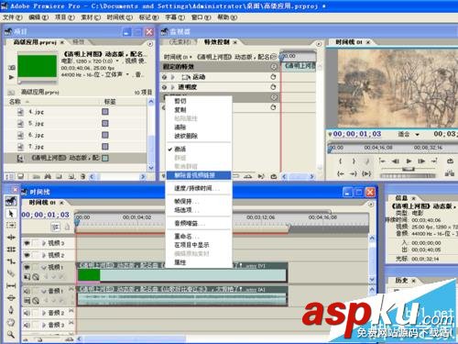The width and height of the screenshot is (458, 344).
Task: Click the program monitor jog slider
Action: coord(408,176)
